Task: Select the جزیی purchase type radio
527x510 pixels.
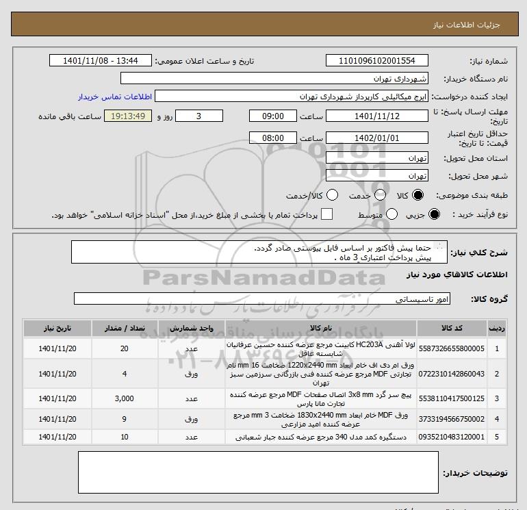Action: tap(434, 214)
